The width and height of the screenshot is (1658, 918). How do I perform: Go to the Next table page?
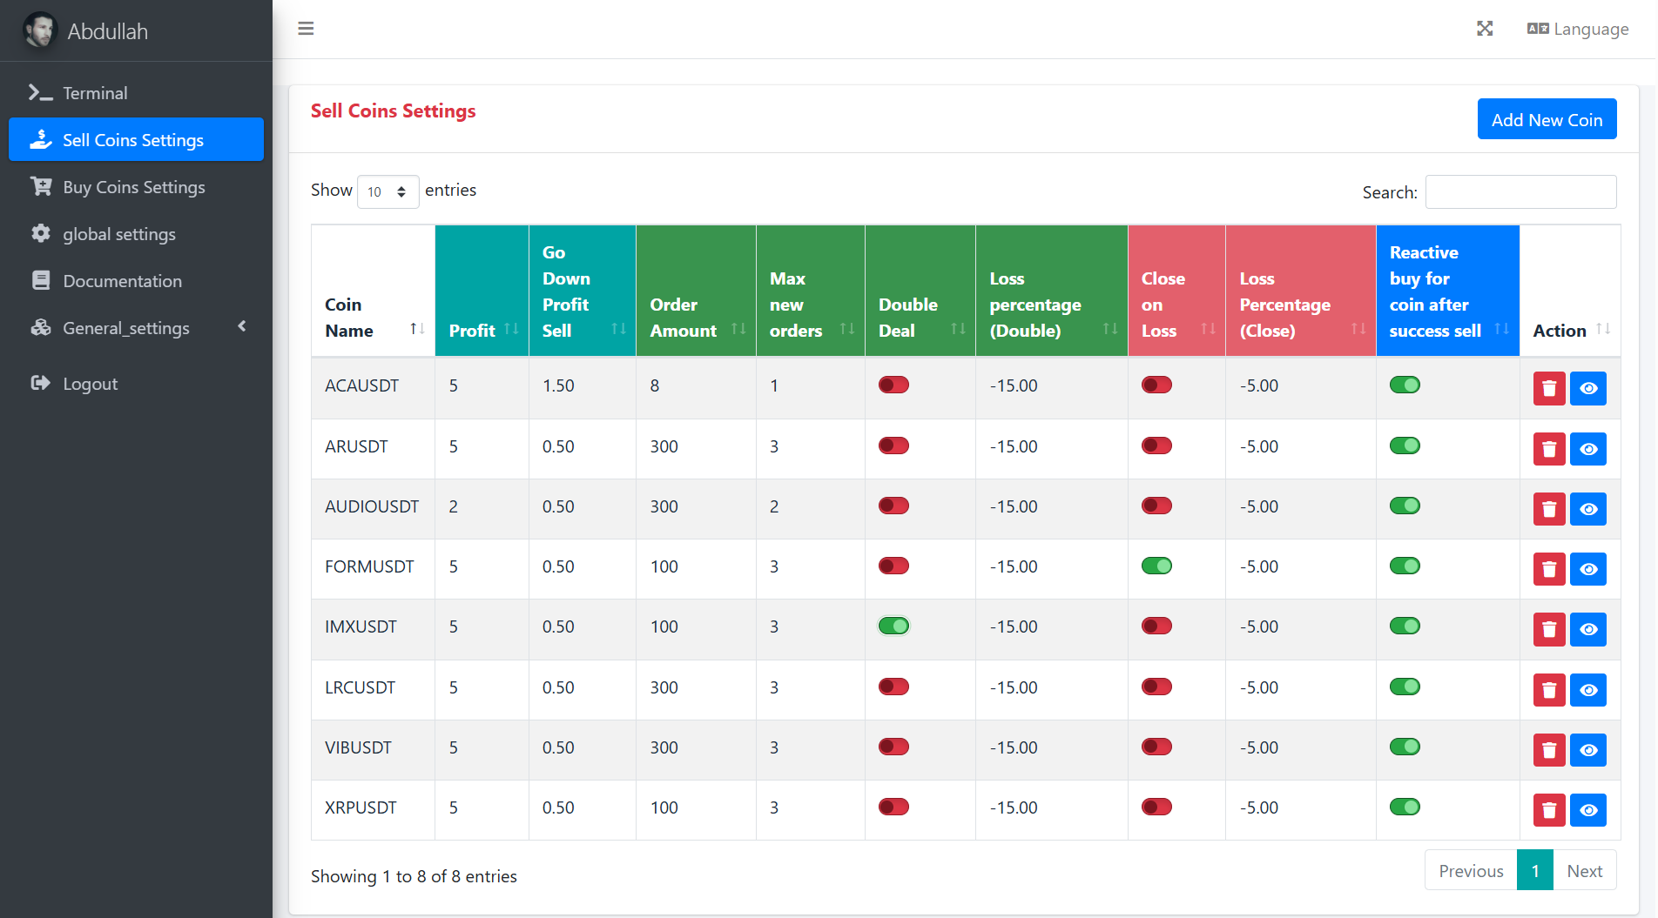(x=1583, y=870)
